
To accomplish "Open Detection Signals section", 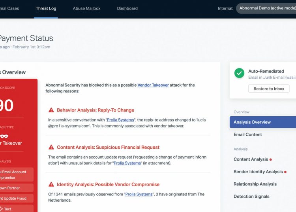I will pos(251,197).
